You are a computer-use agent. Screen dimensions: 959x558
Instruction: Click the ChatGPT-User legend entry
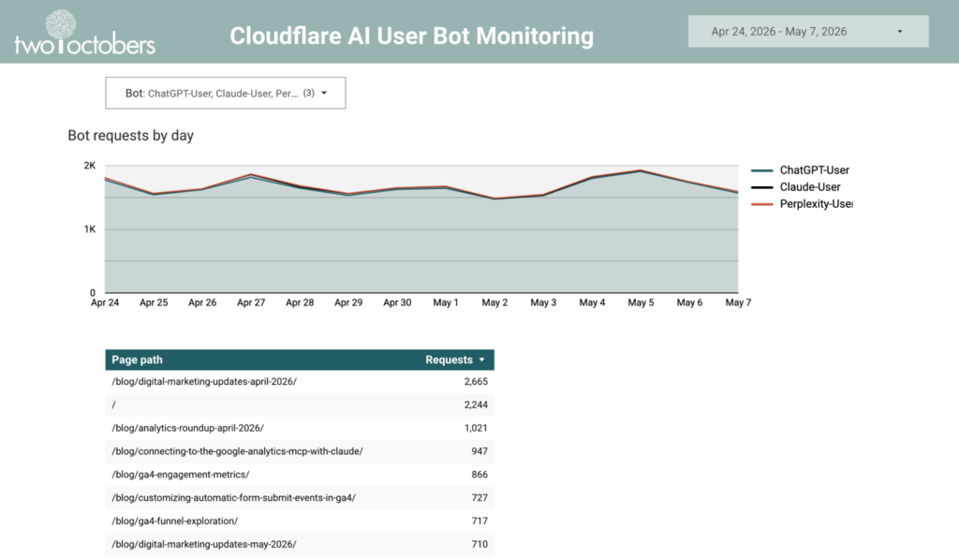point(800,169)
